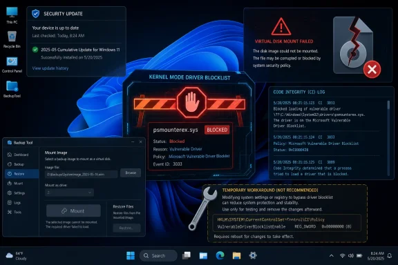Open File Explorer from taskbar
This screenshot has height=265, width=398.
click(x=236, y=255)
